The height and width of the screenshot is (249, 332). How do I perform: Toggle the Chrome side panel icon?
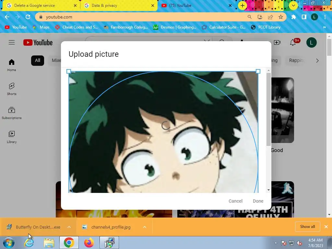point(304,17)
